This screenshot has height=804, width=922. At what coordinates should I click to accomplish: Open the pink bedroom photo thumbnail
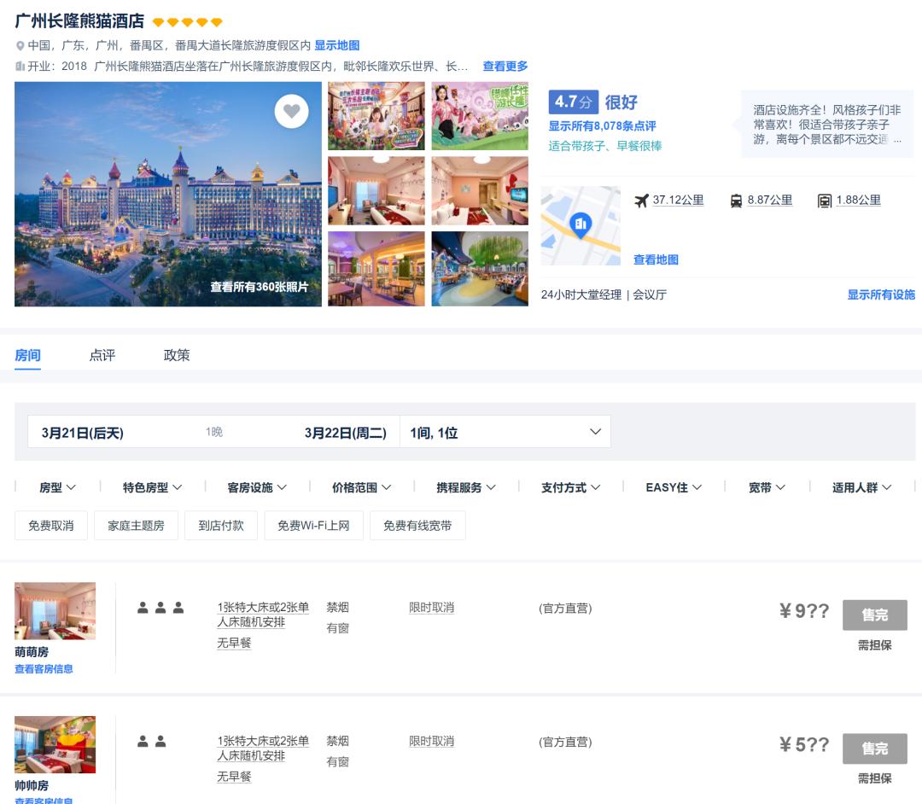pyautogui.click(x=376, y=191)
